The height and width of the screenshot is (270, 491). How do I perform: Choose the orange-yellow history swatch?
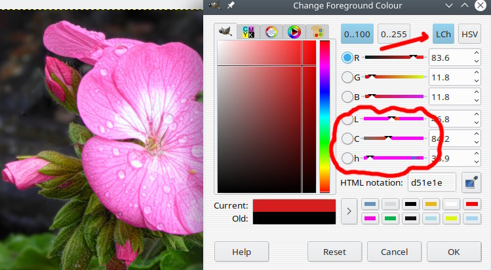point(431,204)
